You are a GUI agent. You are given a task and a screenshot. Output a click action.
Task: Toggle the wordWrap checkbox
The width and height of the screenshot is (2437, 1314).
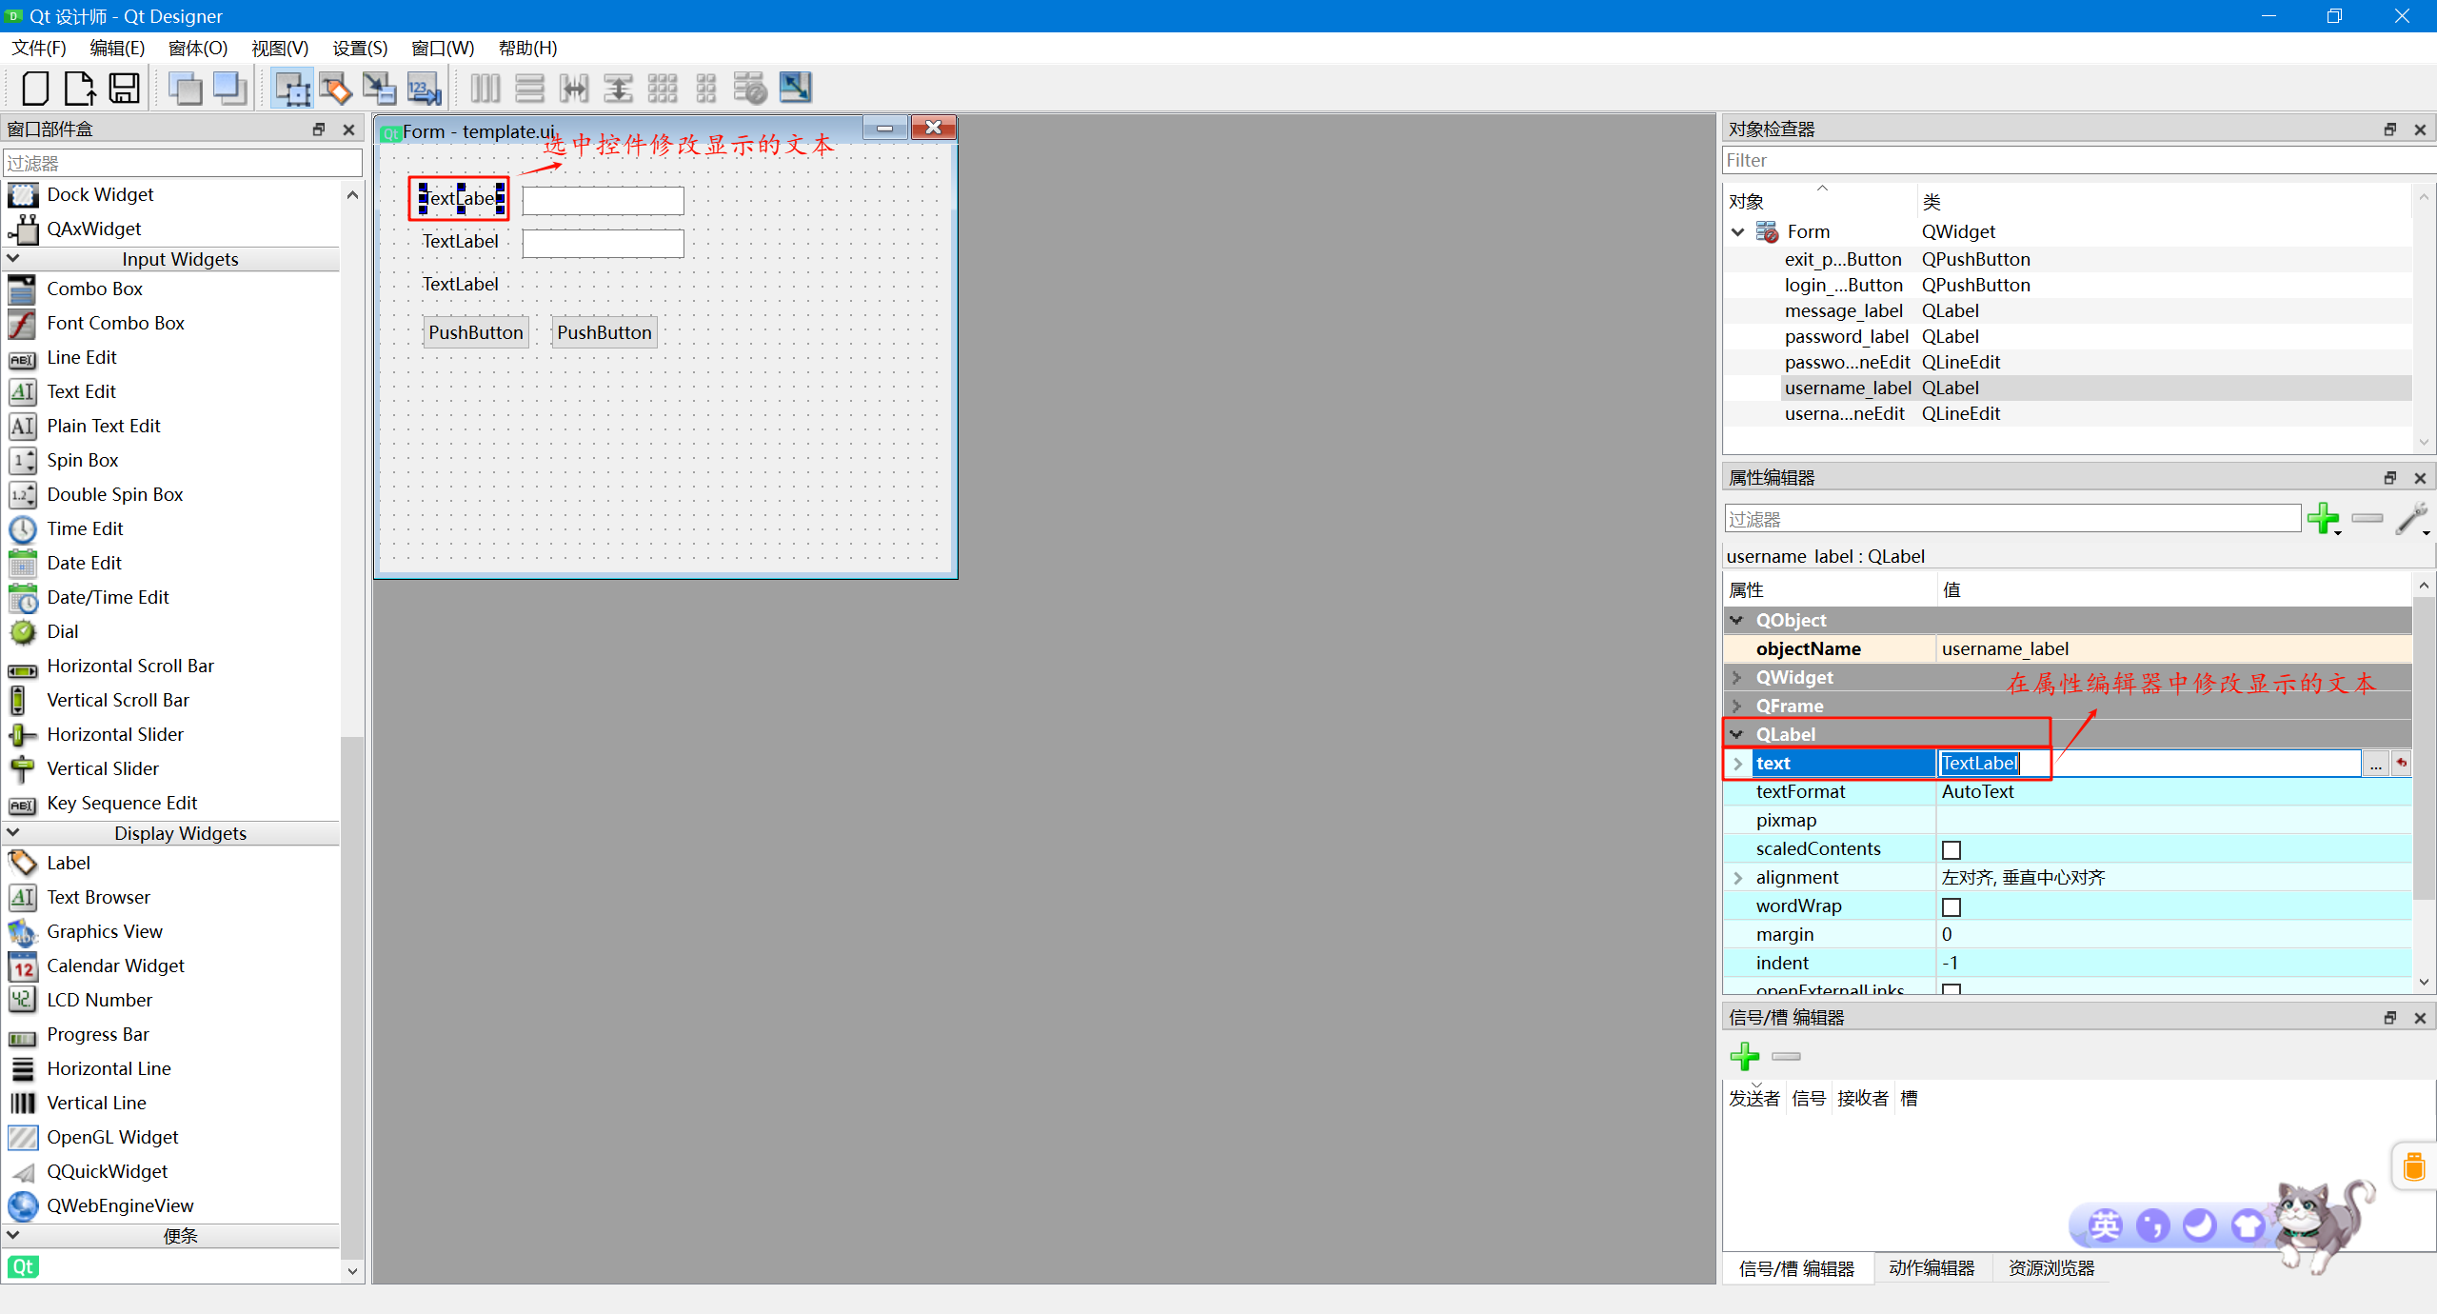pos(1952,906)
